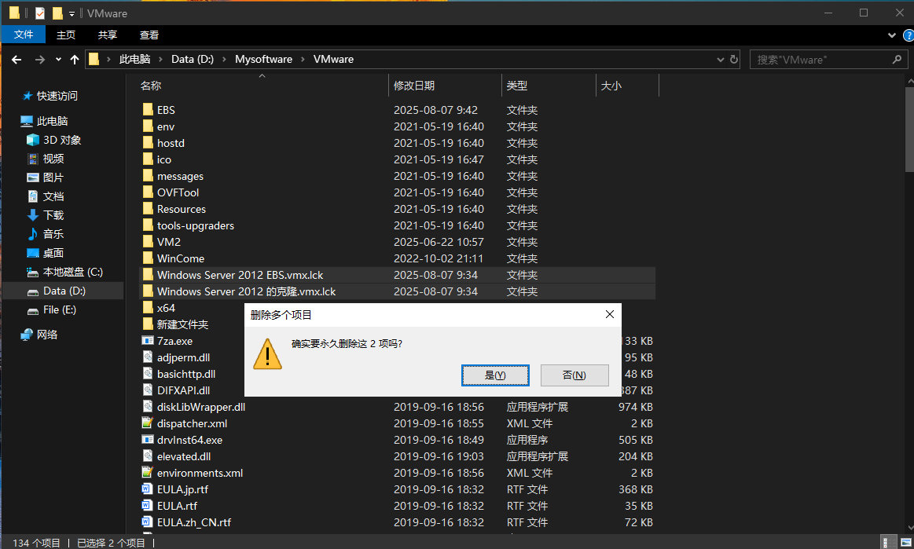Select Windows Server 2012 EBS.vmx.lck folder
The image size is (914, 549).
click(x=398, y=275)
